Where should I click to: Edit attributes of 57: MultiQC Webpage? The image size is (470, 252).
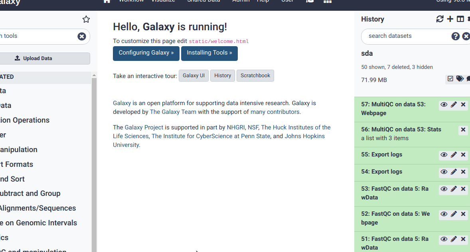454,105
